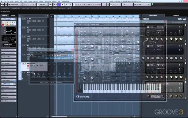Mute the Pad track

coord(23,46)
